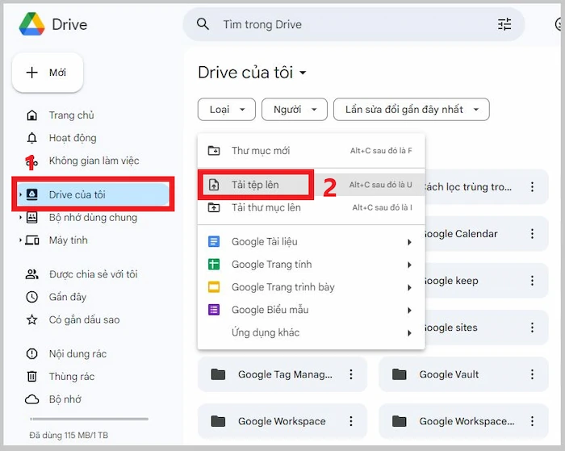Viewport: 565px width, 451px height.
Task: Click the Google Trang tính sheets icon
Action: pyautogui.click(x=214, y=264)
